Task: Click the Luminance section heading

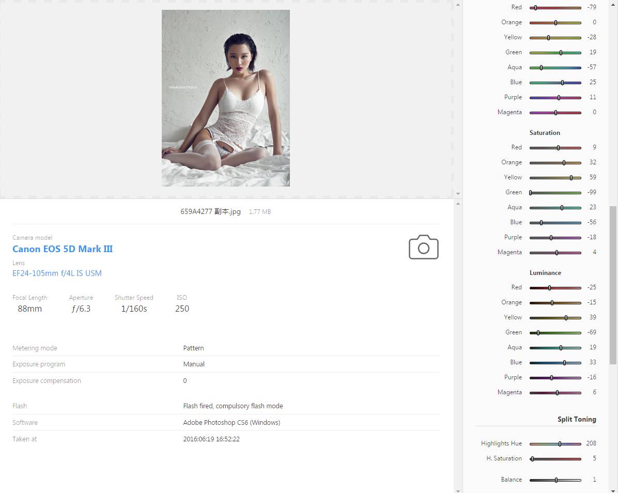Action: point(545,273)
